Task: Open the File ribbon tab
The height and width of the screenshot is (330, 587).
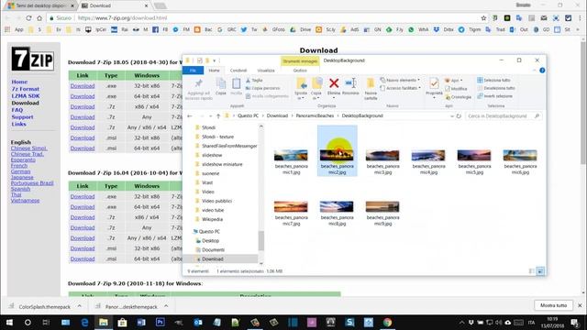Action: tap(193, 71)
